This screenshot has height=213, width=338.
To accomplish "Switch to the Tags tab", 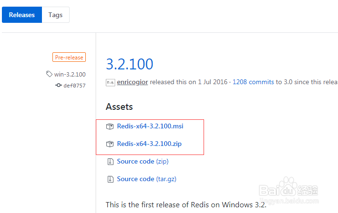I will 55,15.
